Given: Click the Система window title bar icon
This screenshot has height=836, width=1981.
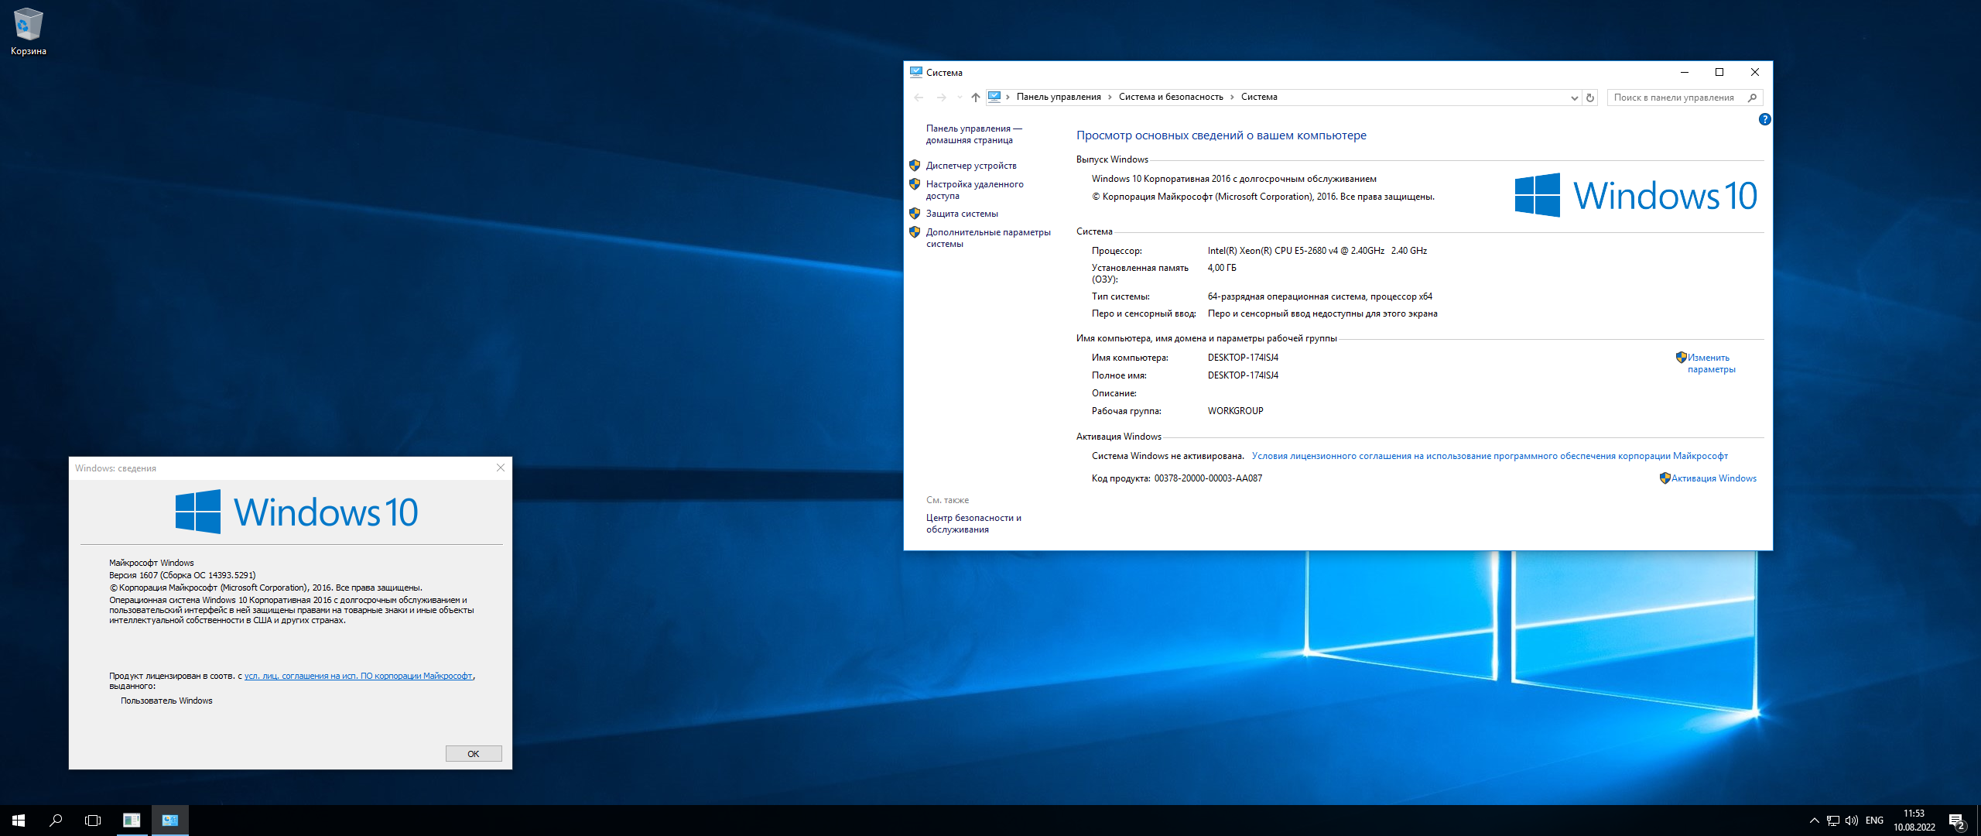Looking at the screenshot, I should pyautogui.click(x=916, y=72).
